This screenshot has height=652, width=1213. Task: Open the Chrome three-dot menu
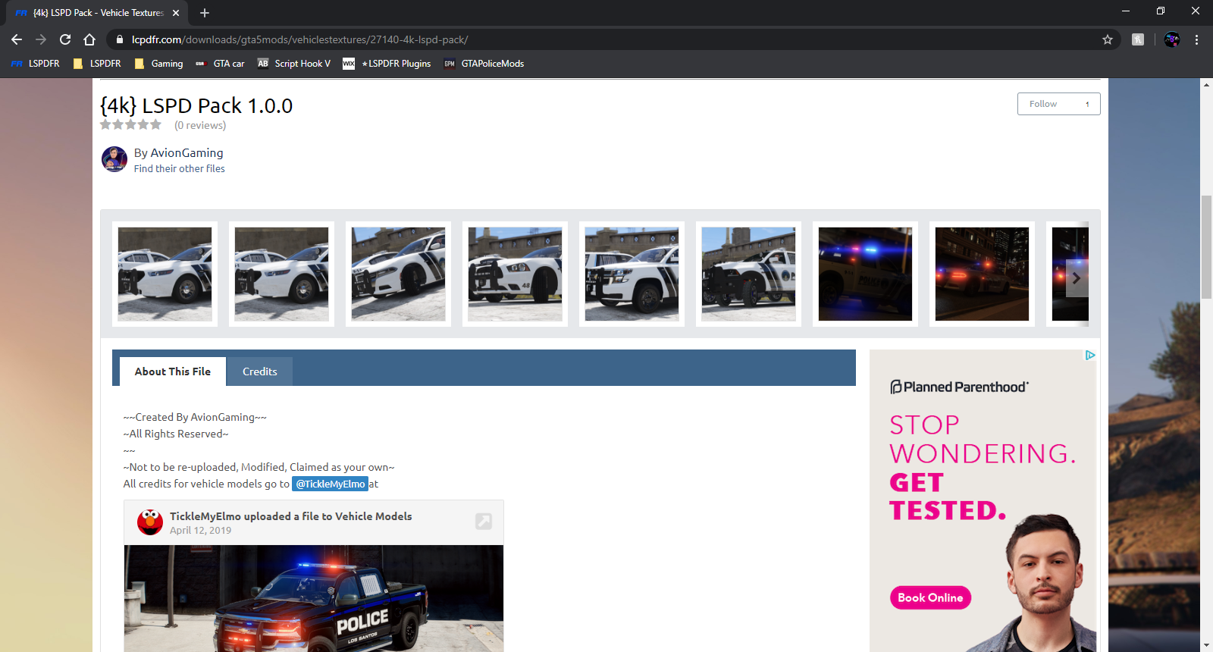(1197, 39)
